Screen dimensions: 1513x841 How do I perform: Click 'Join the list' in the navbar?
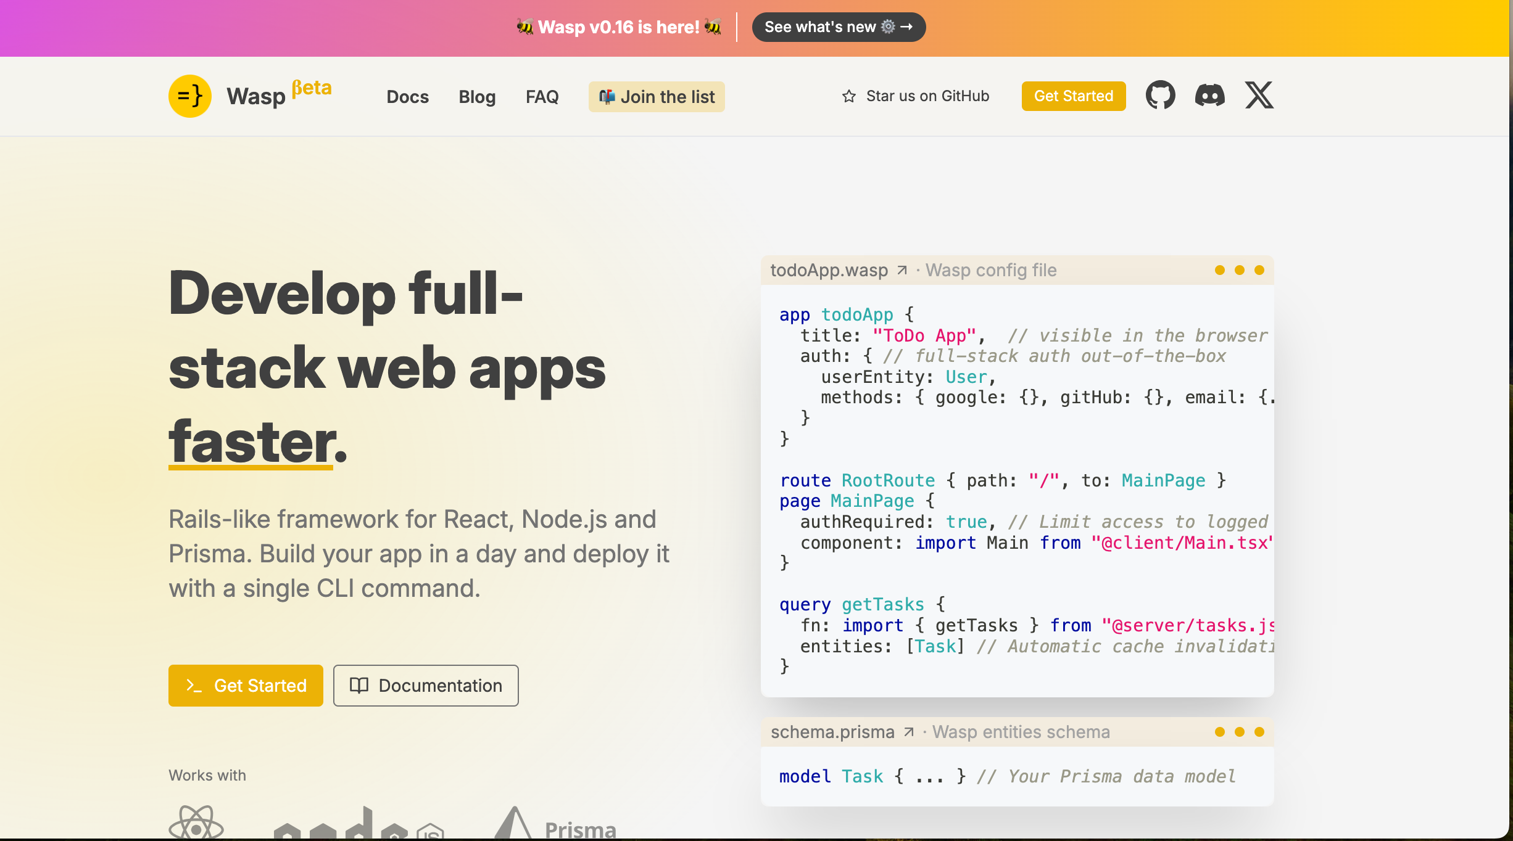(656, 96)
